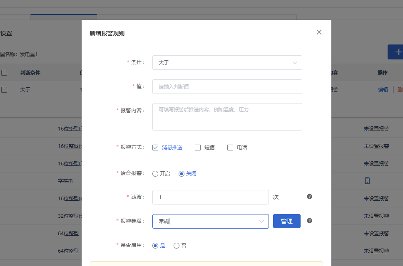Open the 报警等级 dropdown showing 常规
This screenshot has width=403, height=266.
point(210,221)
